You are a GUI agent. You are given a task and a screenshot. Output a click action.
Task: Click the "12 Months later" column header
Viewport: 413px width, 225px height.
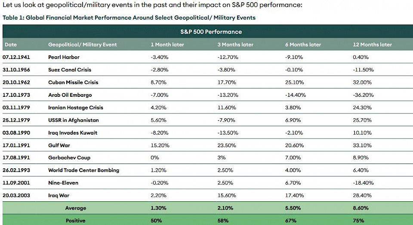point(372,45)
